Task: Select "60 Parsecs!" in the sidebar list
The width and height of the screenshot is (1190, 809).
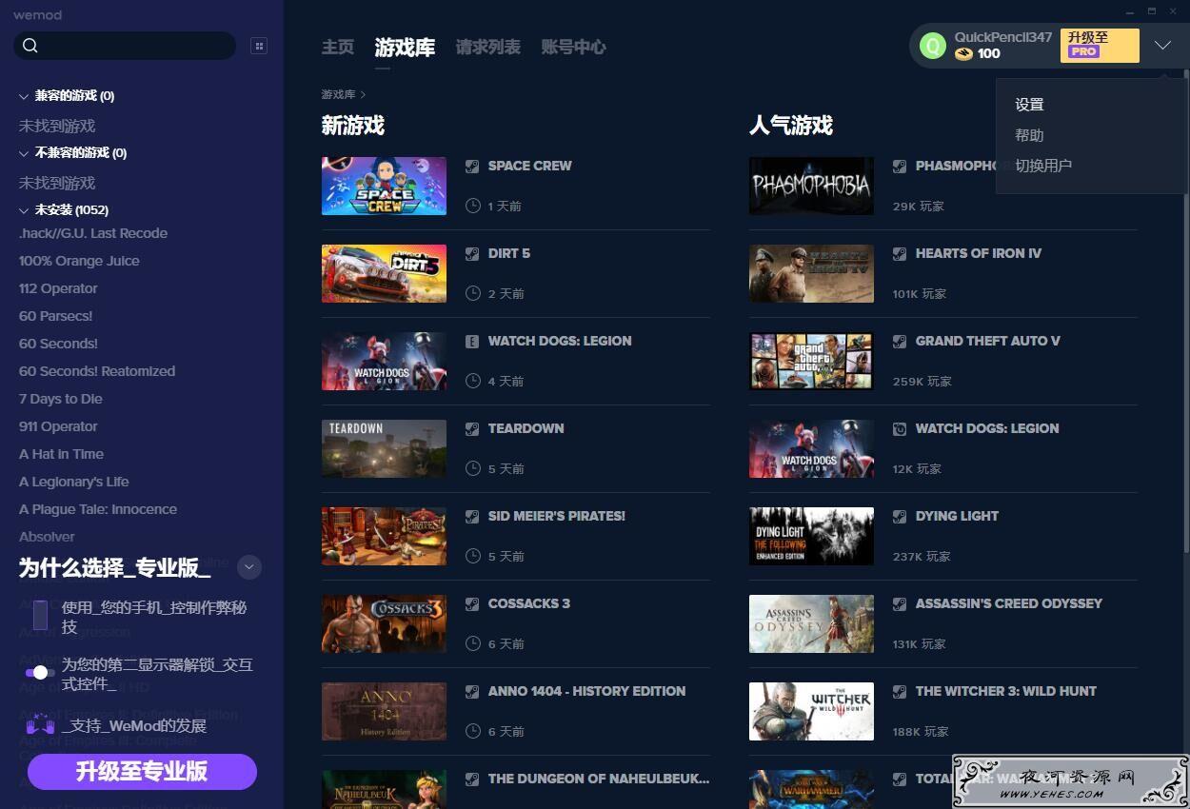Action: [56, 316]
